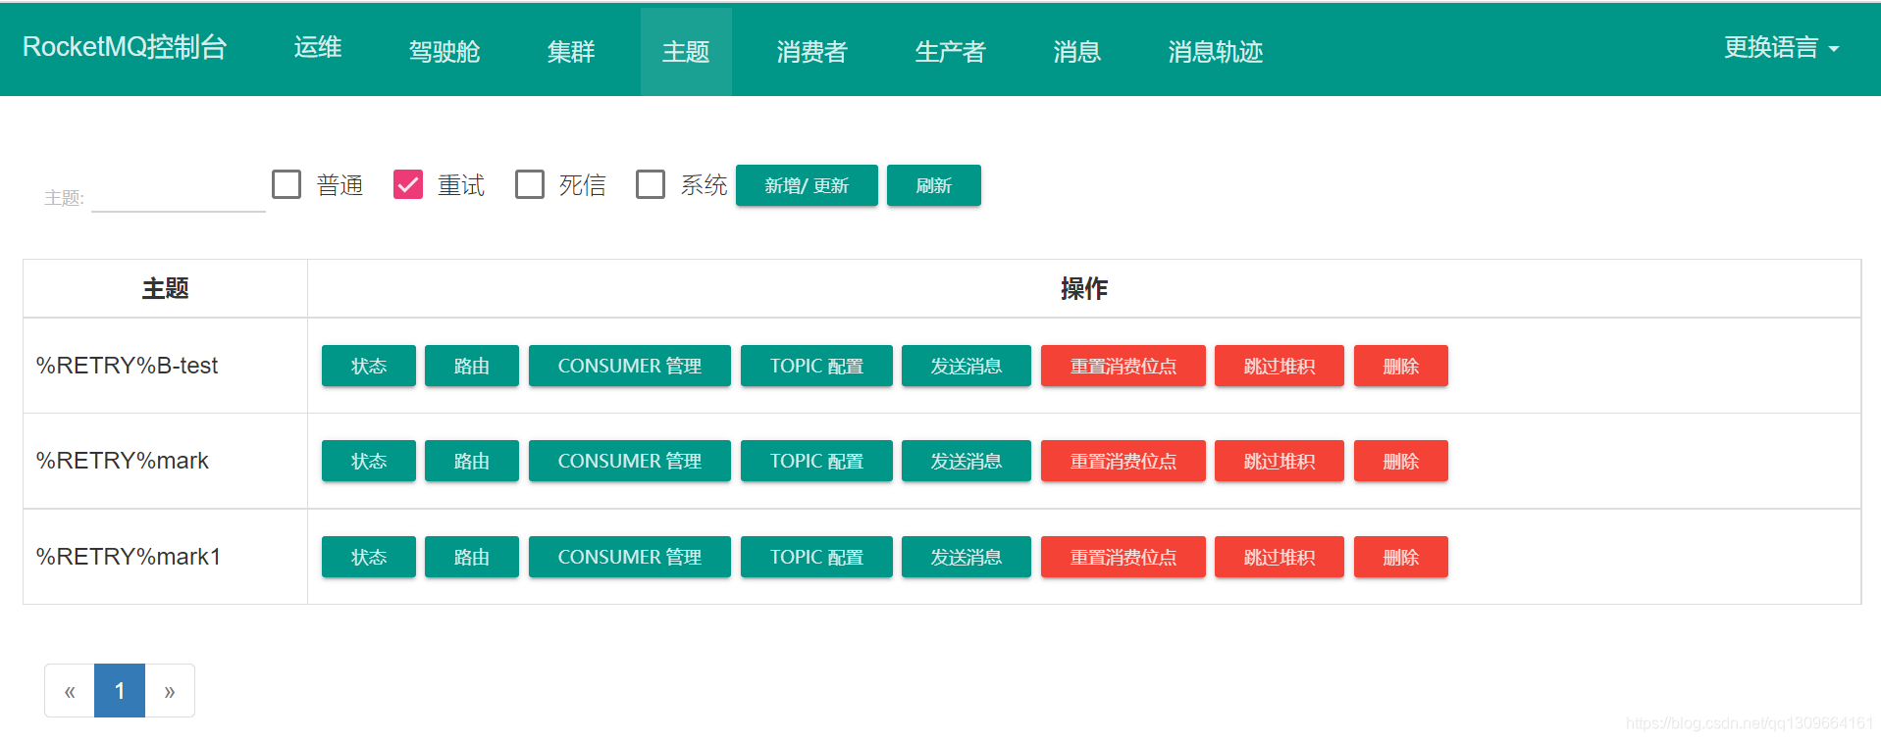Select the %RETRY%mark topic name
The height and width of the screenshot is (741, 1881).
(x=123, y=461)
